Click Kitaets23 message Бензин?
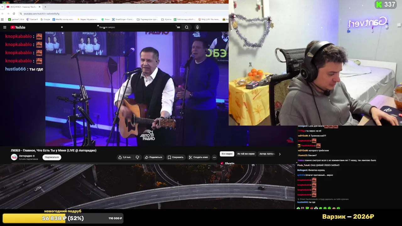Viewport: 402px width, 226px height. click(x=307, y=155)
